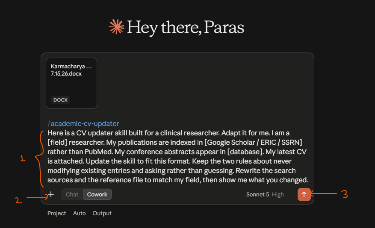
Task: Click the plus icon to add attachments
Action: coord(51,194)
